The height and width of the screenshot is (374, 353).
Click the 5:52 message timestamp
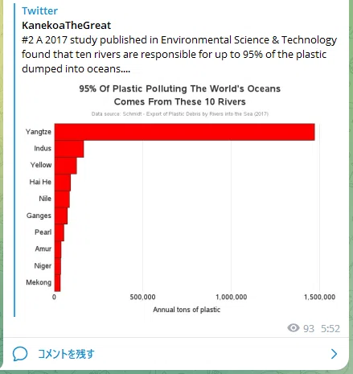(330, 328)
